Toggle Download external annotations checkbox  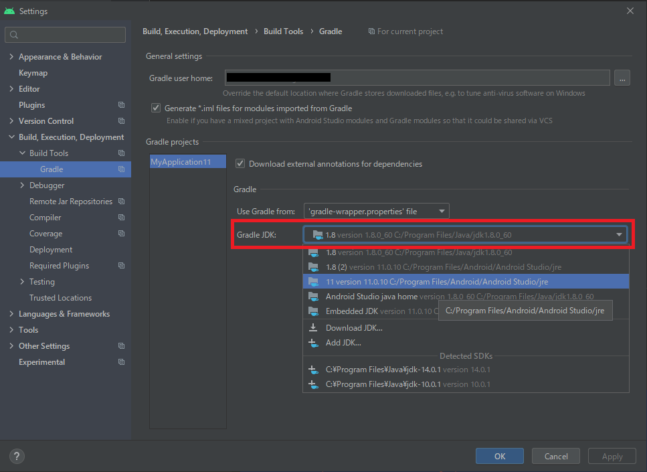(x=240, y=163)
